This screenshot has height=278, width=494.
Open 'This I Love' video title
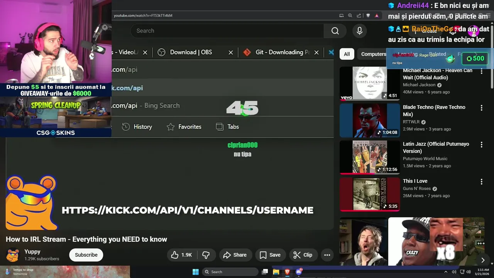(415, 181)
